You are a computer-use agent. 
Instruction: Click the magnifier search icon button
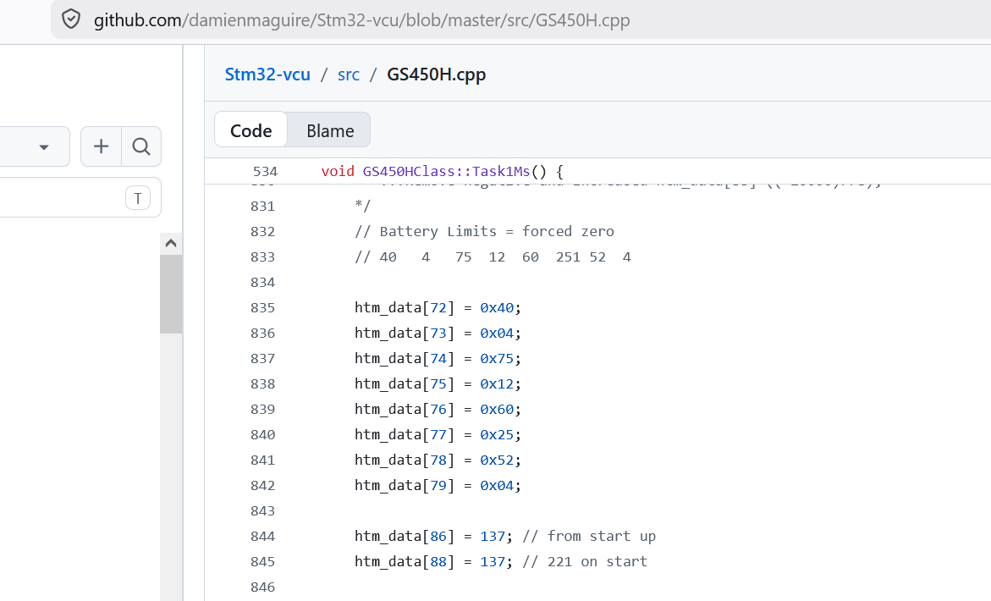141,146
